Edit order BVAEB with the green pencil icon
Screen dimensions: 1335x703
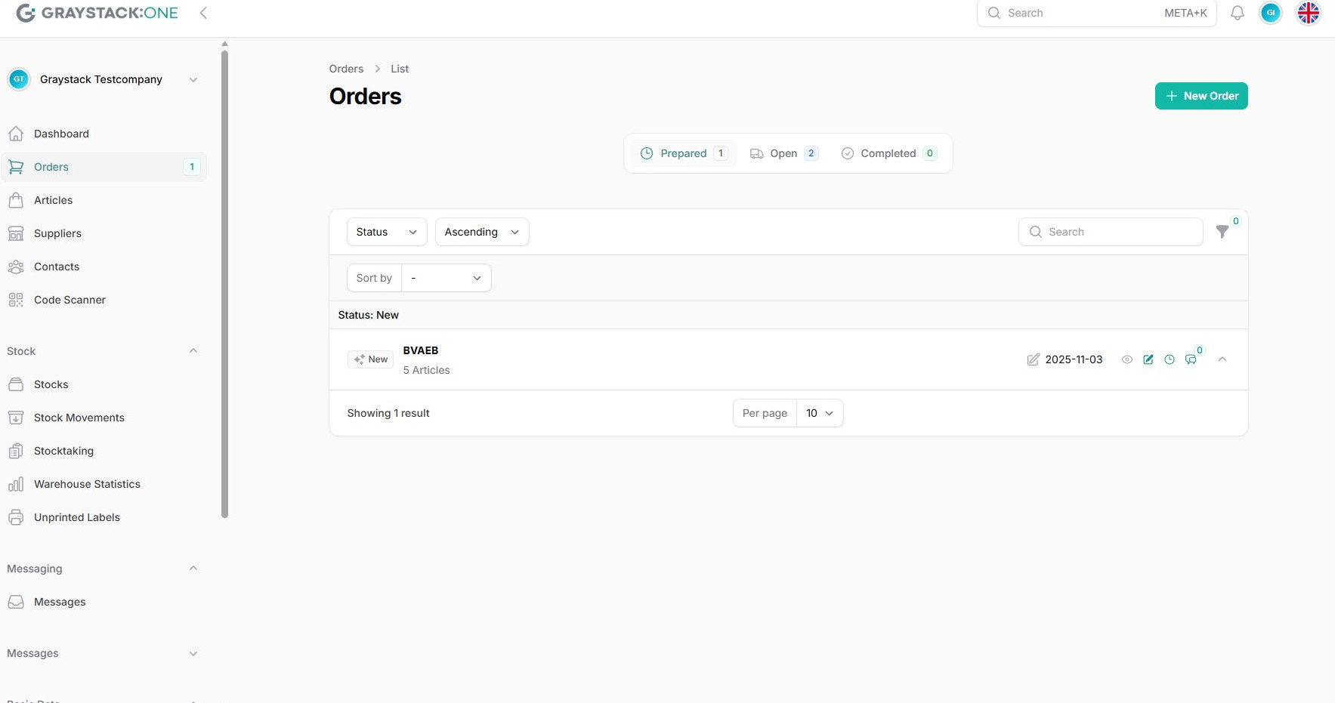coord(1148,359)
